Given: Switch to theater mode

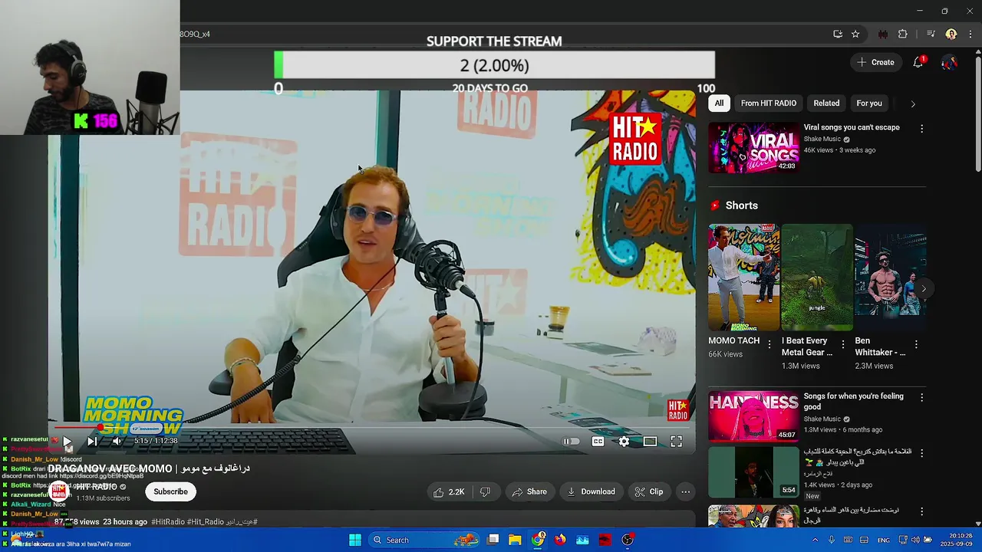Looking at the screenshot, I should point(650,442).
